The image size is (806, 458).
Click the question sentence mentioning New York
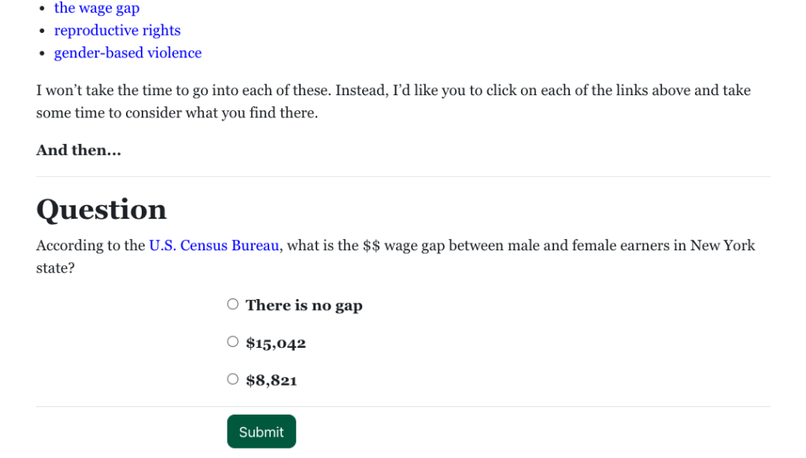click(519, 246)
